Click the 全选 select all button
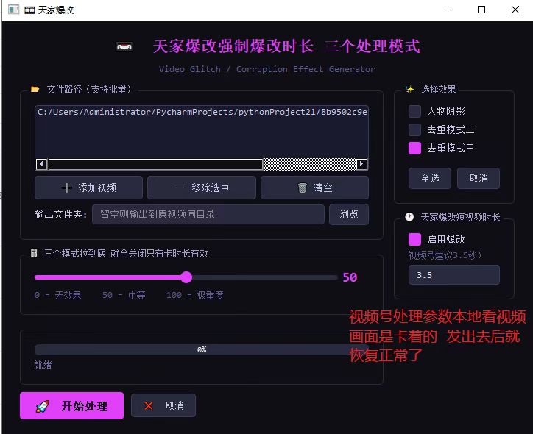Screen dimensions: 533x434 pyautogui.click(x=430, y=178)
